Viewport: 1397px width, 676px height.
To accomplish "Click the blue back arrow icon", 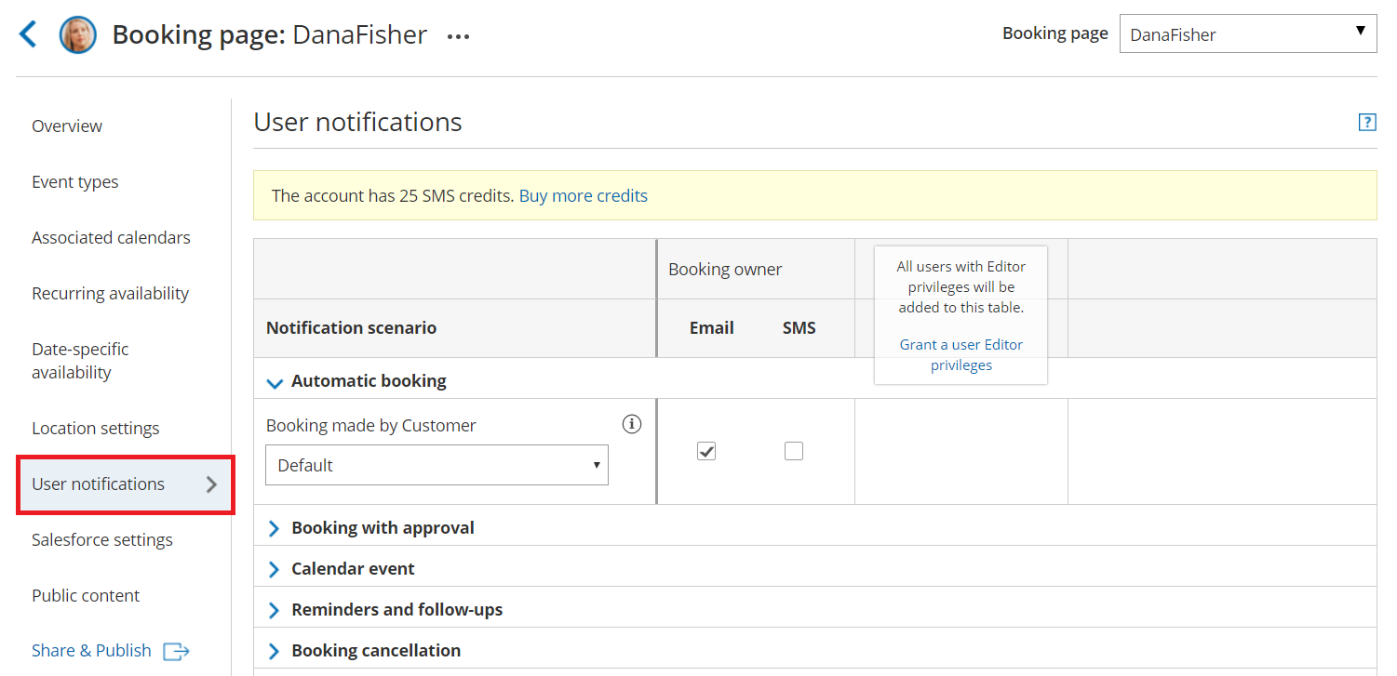I will 29,35.
